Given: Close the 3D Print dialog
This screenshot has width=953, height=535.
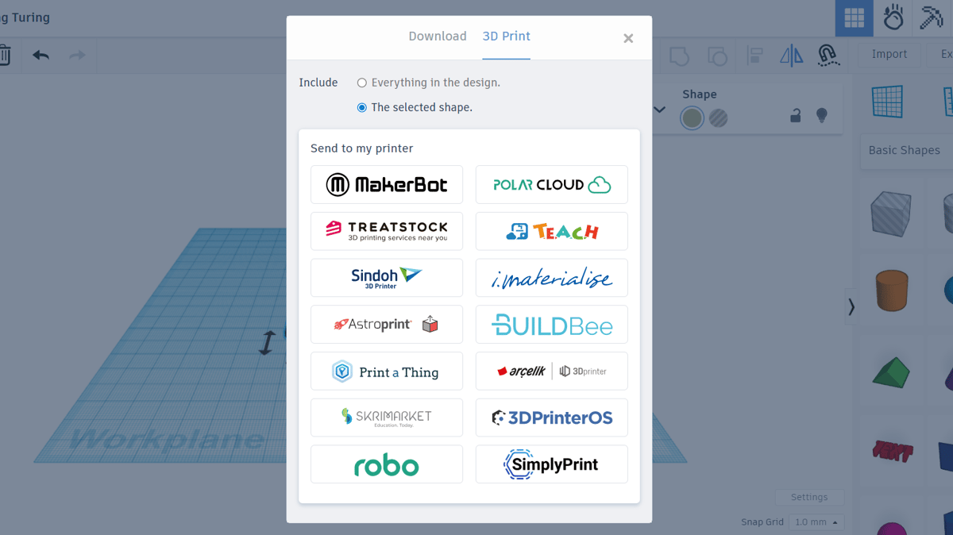Looking at the screenshot, I should tap(628, 38).
